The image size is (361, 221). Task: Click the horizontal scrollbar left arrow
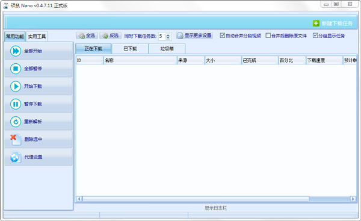coord(79,199)
